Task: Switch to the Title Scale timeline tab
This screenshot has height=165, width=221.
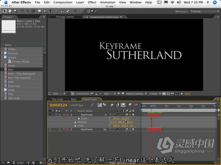Action: [57, 99]
